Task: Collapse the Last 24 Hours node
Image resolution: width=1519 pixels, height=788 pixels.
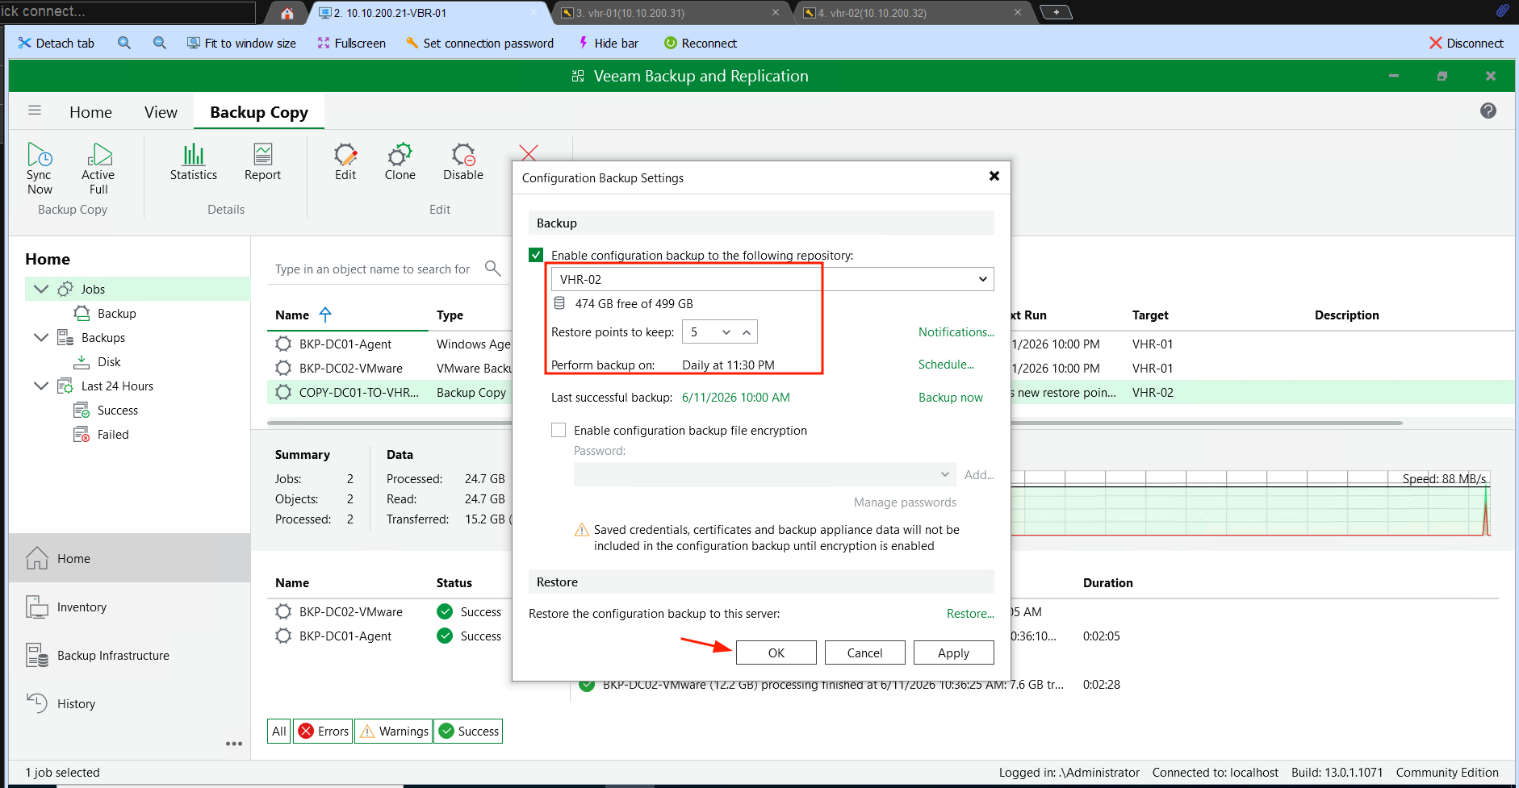Action: 41,386
